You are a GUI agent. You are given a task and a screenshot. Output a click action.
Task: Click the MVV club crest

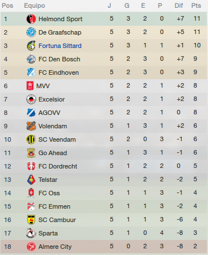pos(30,86)
